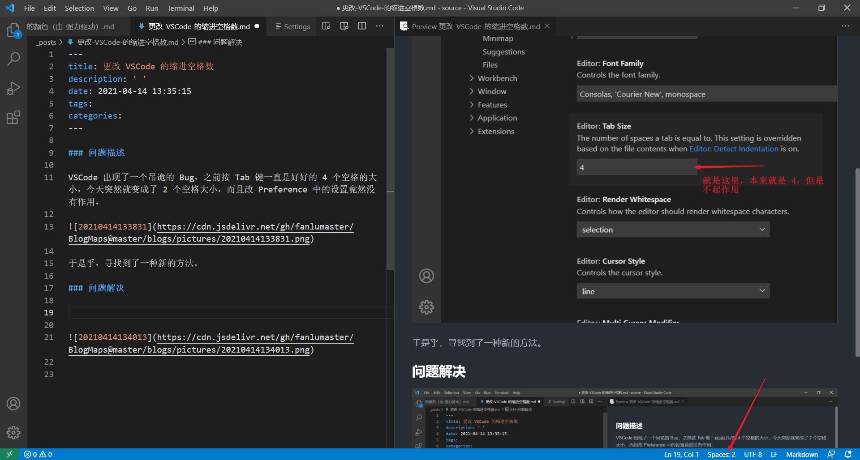860x460 pixels.
Task: Click the VS Code screenshot under the preview 问题解决 heading
Action: coord(624,418)
